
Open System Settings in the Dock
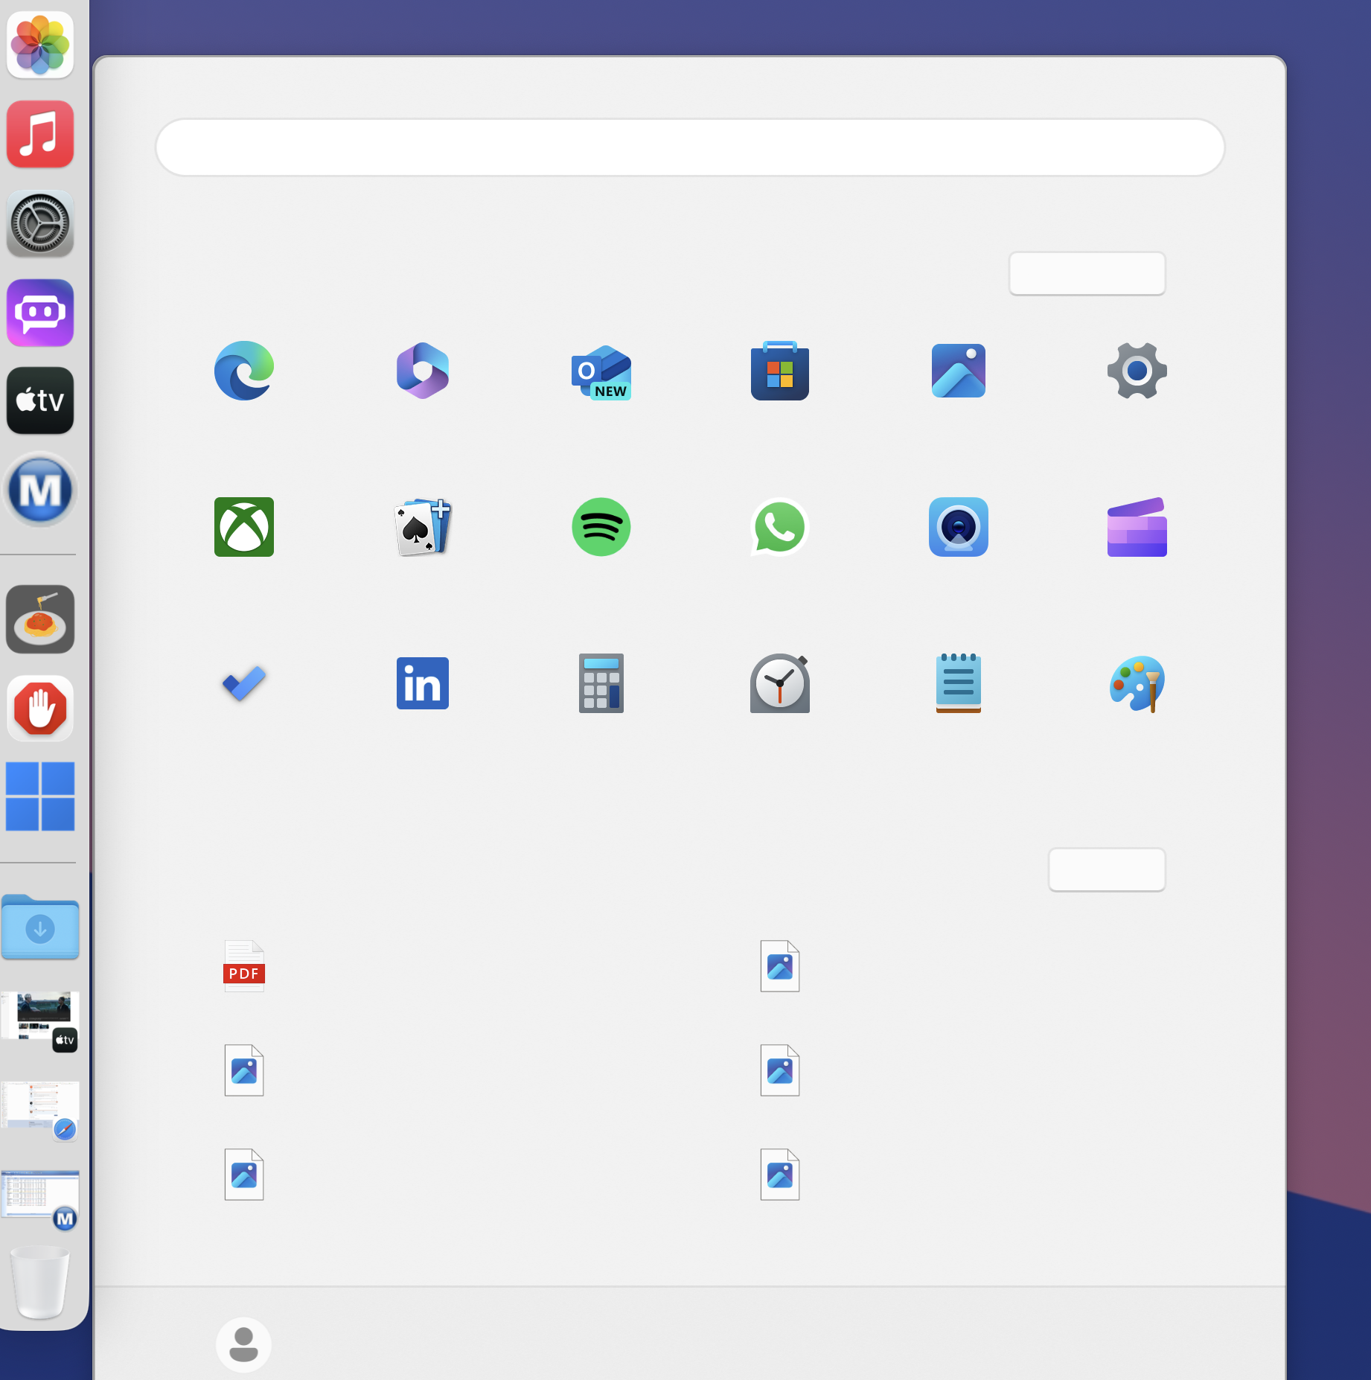coord(40,223)
